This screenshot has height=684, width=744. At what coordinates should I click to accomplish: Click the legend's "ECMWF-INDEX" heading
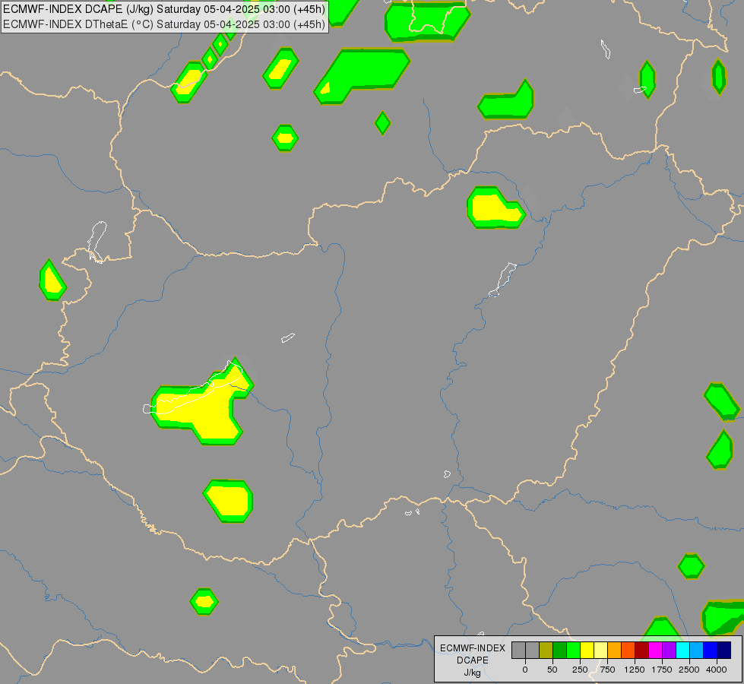coord(473,648)
